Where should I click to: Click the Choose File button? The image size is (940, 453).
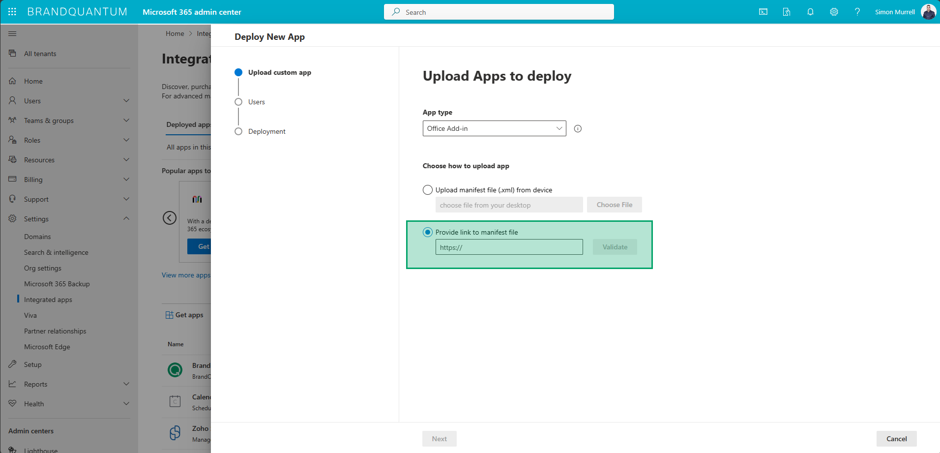615,205
